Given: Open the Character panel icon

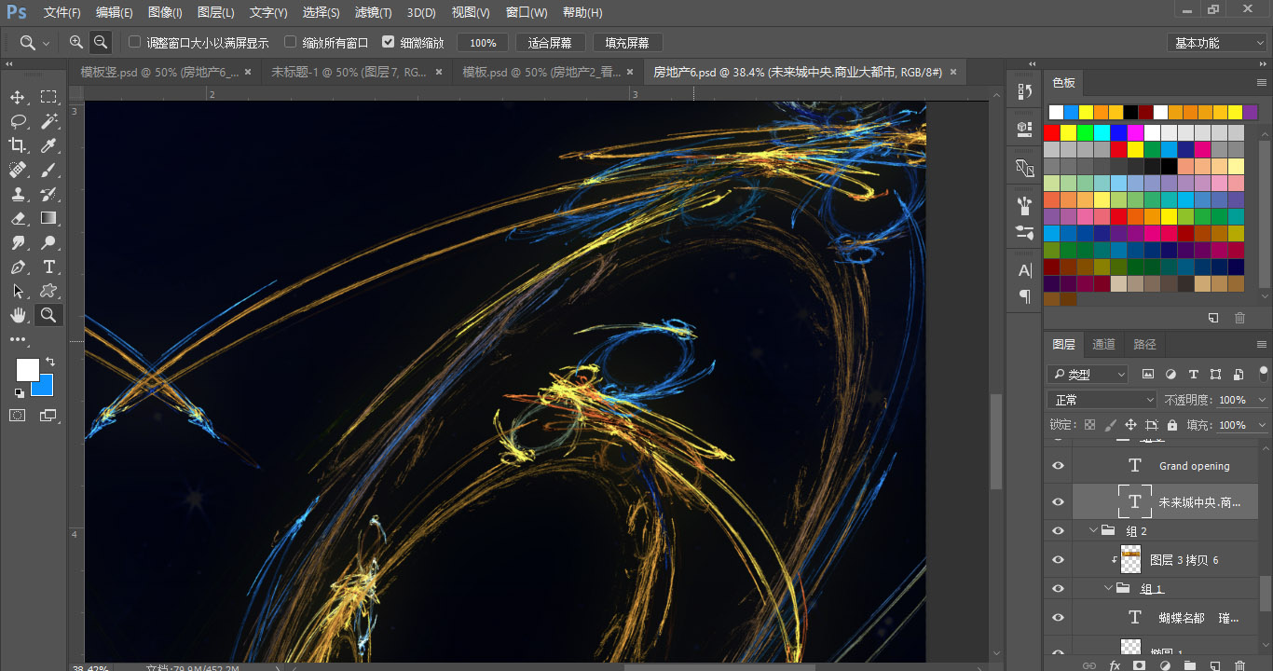Looking at the screenshot, I should [1025, 270].
